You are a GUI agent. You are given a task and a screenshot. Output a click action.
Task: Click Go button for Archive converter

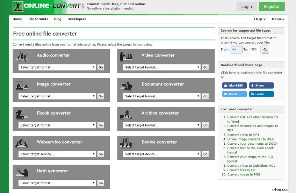[x=205, y=125]
